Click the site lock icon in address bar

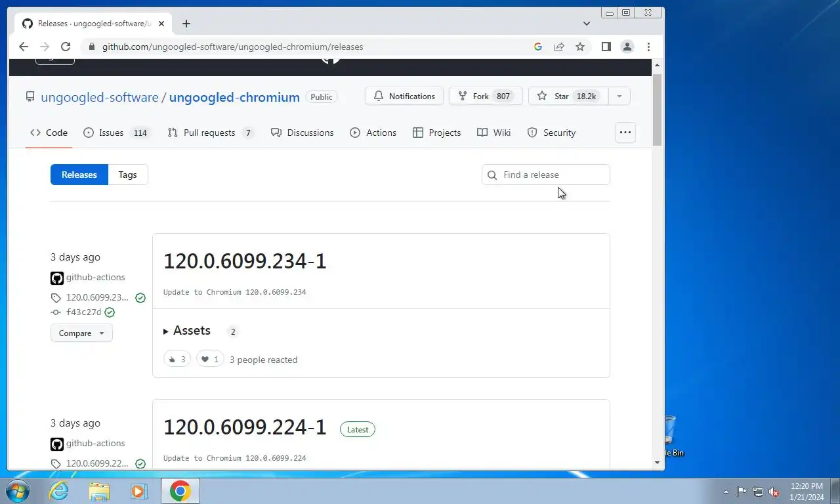coord(91,47)
